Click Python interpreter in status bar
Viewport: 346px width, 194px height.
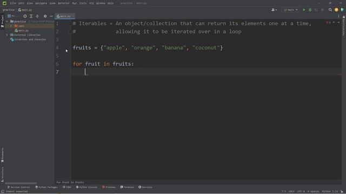pyautogui.click(x=330, y=191)
